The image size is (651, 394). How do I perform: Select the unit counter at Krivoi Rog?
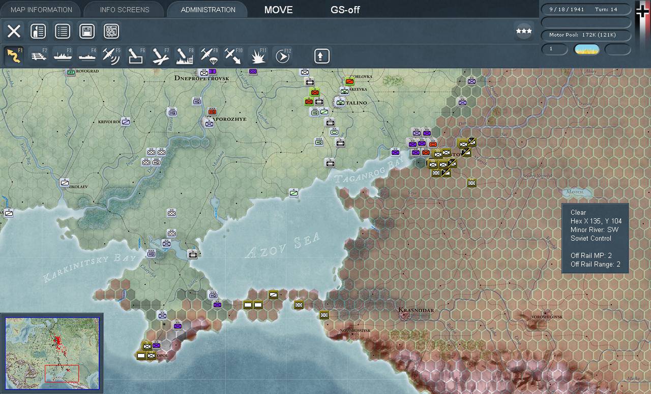[x=126, y=121]
